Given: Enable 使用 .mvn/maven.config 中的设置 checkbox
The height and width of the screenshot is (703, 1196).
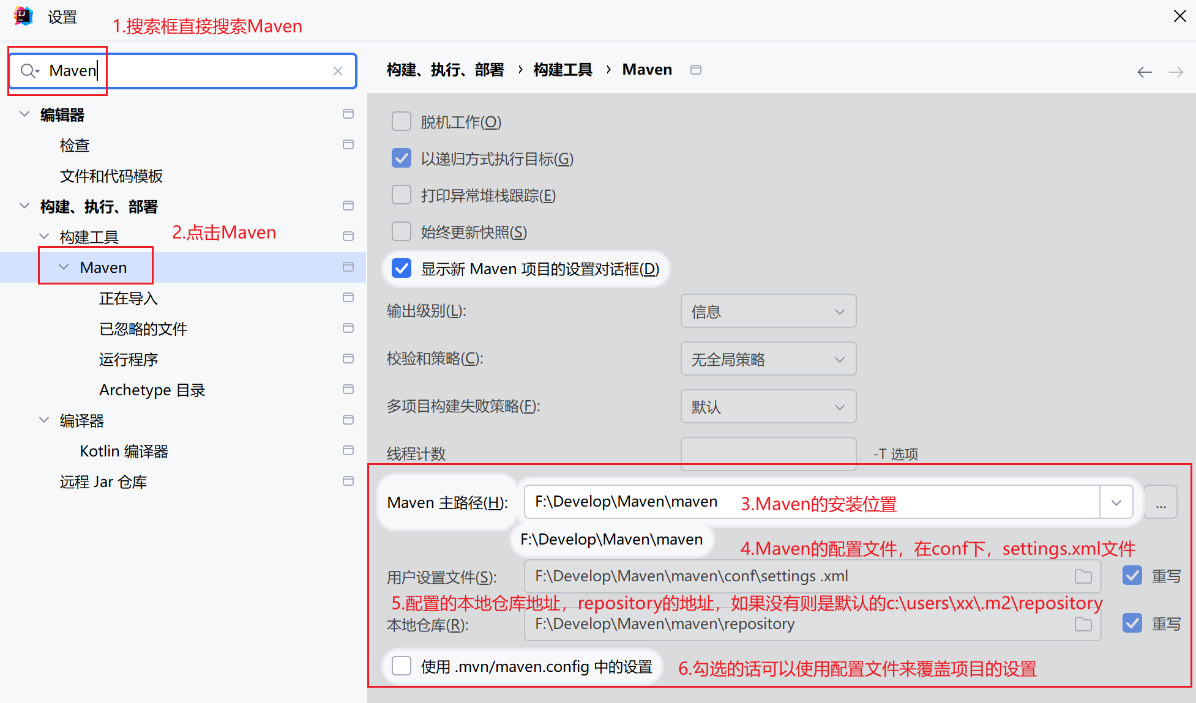Looking at the screenshot, I should coord(402,666).
